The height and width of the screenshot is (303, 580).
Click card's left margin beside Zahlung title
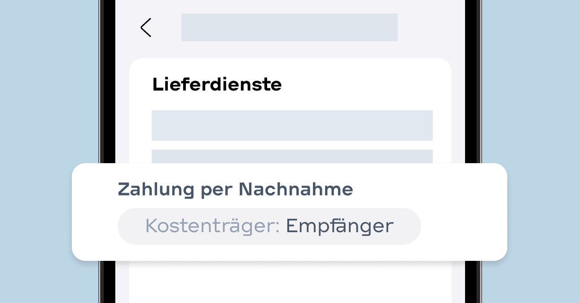point(94,190)
